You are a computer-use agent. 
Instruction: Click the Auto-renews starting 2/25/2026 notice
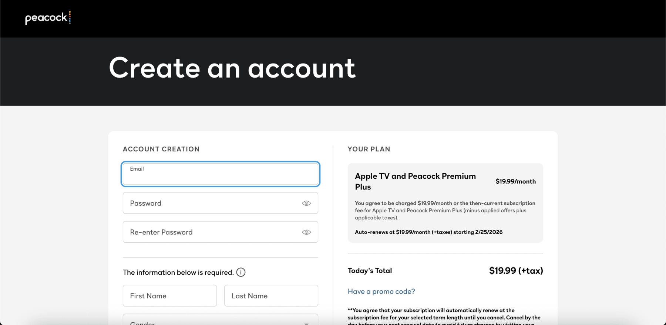428,232
